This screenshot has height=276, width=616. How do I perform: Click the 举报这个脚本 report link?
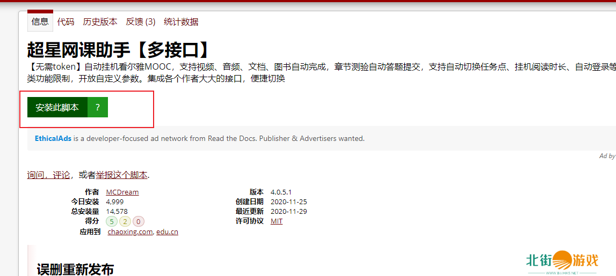click(x=121, y=175)
